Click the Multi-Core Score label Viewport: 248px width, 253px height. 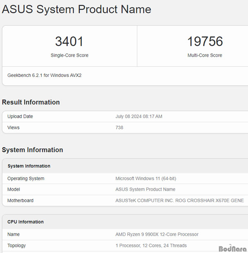(205, 55)
